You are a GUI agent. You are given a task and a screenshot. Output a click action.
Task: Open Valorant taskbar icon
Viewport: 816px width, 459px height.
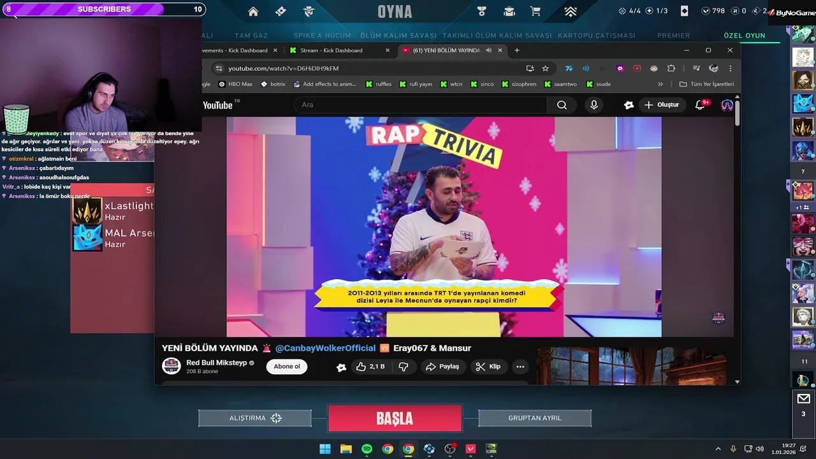click(471, 449)
